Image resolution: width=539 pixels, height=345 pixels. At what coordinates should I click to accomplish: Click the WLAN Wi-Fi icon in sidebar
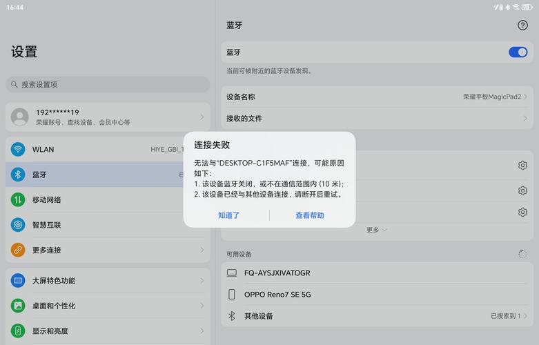pos(18,150)
